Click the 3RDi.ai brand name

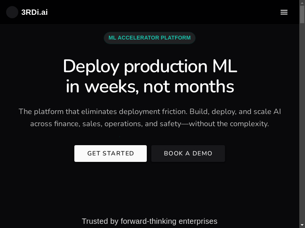click(34, 12)
